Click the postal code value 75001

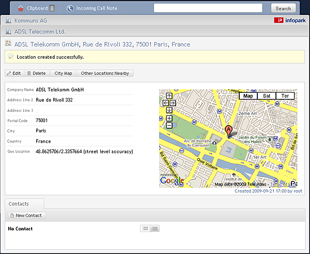pyautogui.click(x=41, y=120)
